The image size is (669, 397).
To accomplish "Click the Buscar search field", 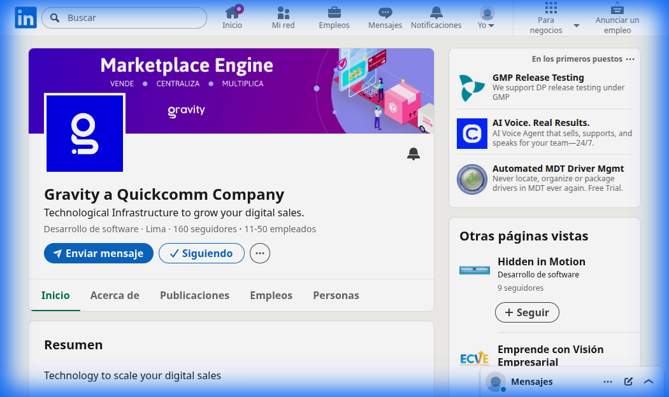I will 124,18.
